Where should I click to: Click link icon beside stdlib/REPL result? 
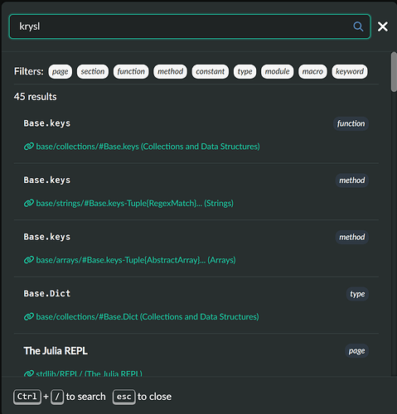(29, 373)
